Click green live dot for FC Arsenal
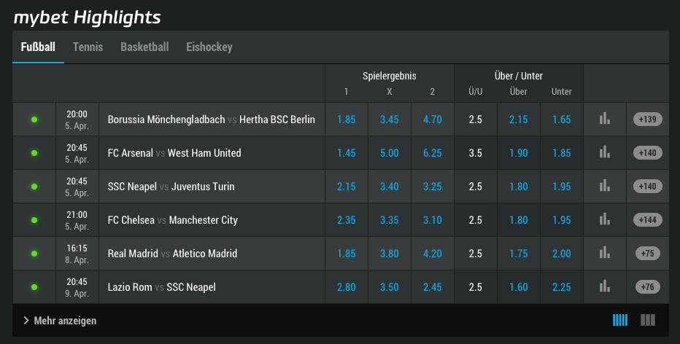680x344 pixels. (34, 153)
